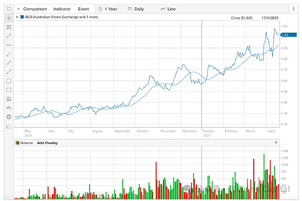Select the arrow line tool
Image resolution: width=302 pixels, height=201 pixels.
pos(9,72)
